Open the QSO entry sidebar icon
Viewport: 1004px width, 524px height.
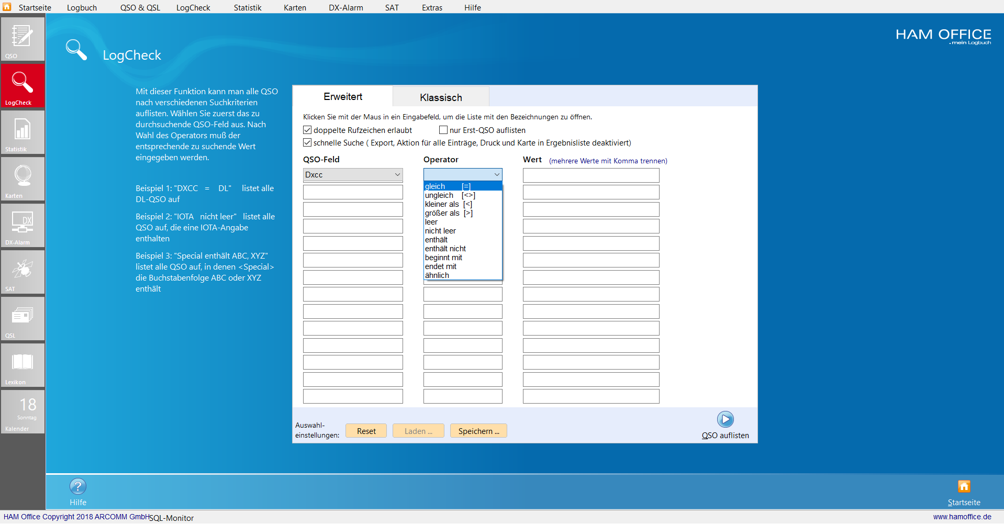coord(23,39)
